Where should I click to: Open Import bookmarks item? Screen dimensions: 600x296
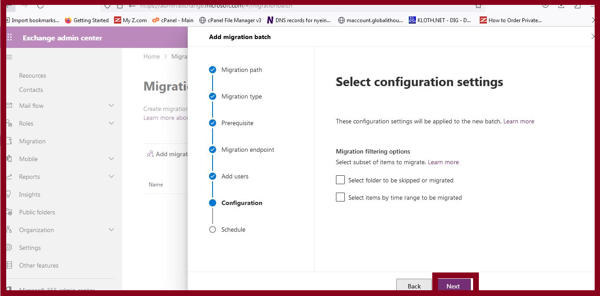pyautogui.click(x=33, y=20)
